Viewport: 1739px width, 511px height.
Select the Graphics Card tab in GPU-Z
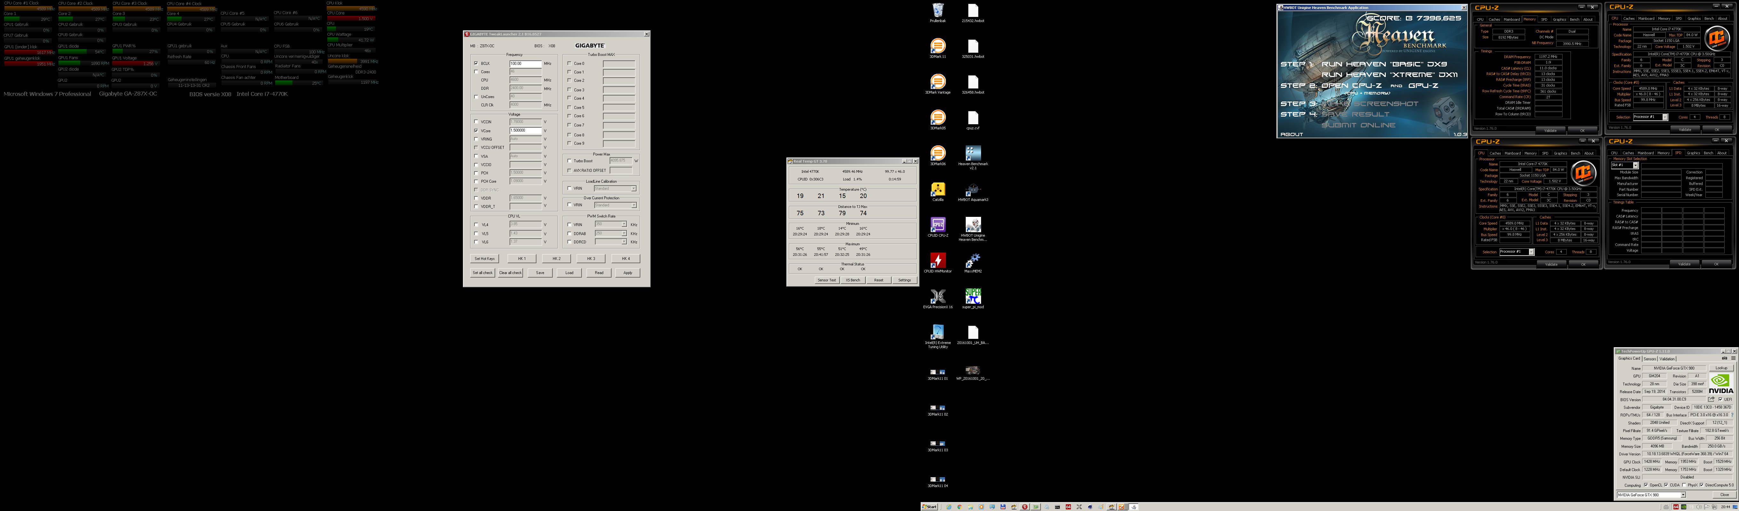[x=1629, y=359]
